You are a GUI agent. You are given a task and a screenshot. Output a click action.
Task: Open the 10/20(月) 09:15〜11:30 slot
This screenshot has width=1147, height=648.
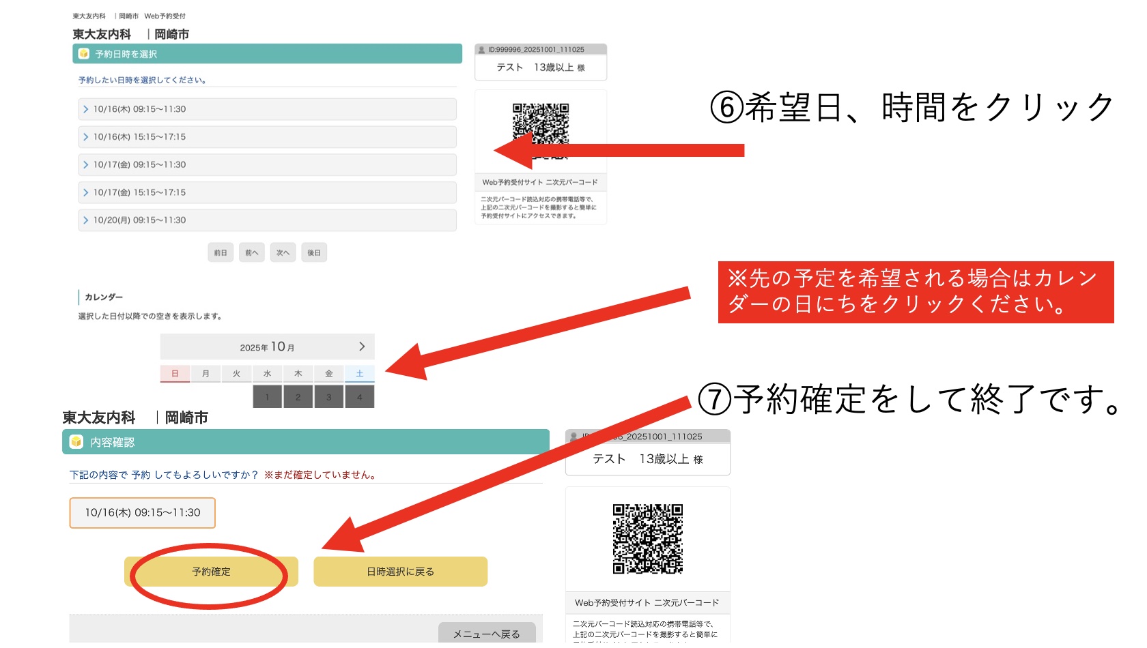(267, 220)
